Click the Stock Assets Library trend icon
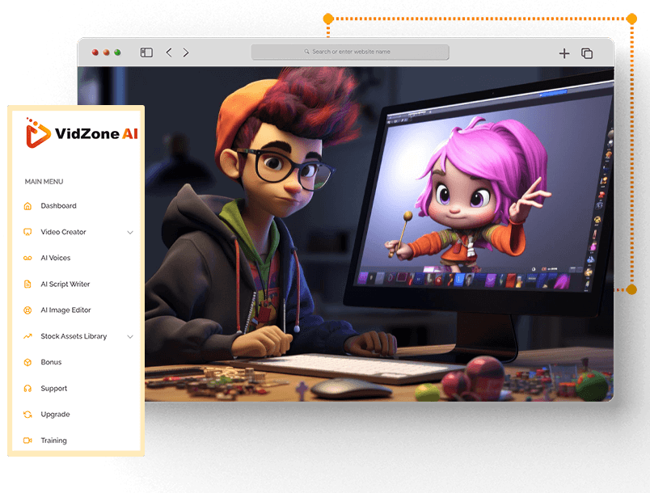650x493 pixels. 27,336
